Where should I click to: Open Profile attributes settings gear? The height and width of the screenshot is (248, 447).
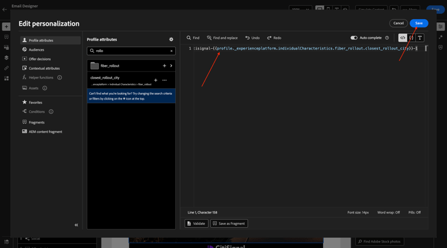(x=171, y=39)
